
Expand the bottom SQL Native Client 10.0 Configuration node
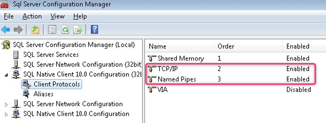(6, 114)
